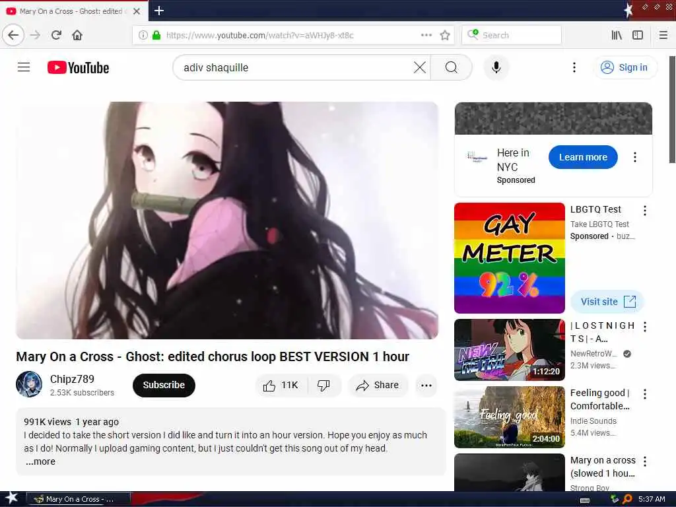Open the Chipz789 channel name link
The height and width of the screenshot is (507, 676).
[72, 379]
